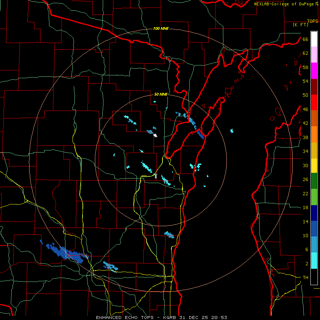Click the '42' legend number
The image size is (320, 320).
pyautogui.click(x=305, y=123)
